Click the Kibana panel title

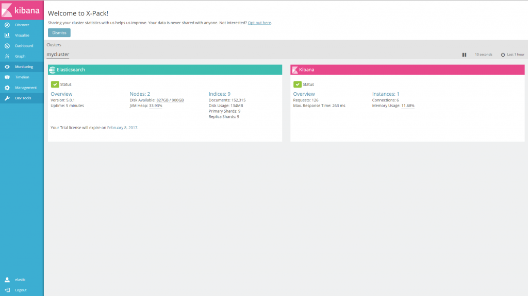click(x=306, y=69)
